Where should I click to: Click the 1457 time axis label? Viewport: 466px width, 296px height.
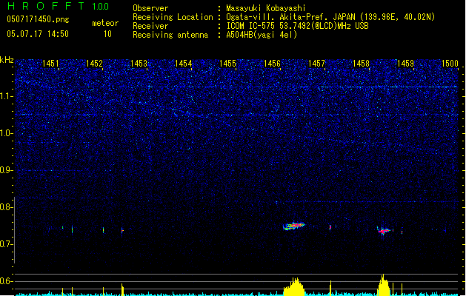(316, 64)
